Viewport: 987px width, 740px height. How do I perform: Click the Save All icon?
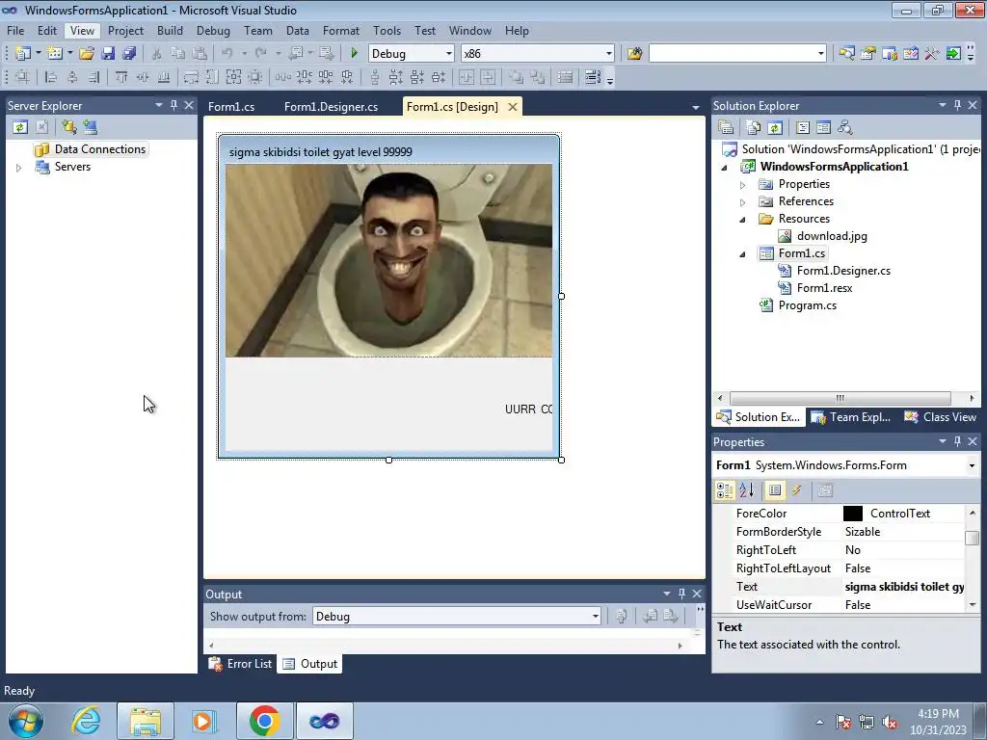[129, 54]
